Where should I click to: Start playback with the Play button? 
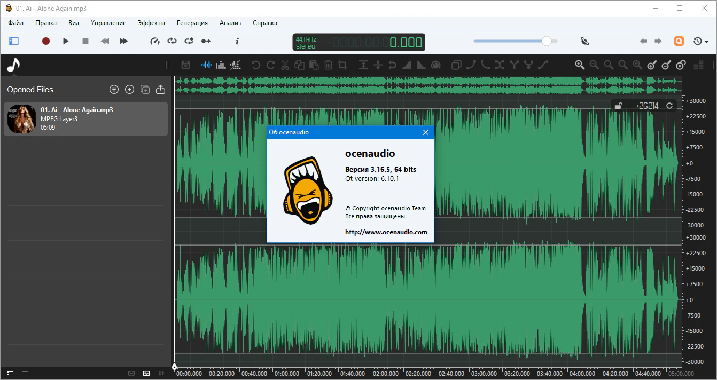66,41
